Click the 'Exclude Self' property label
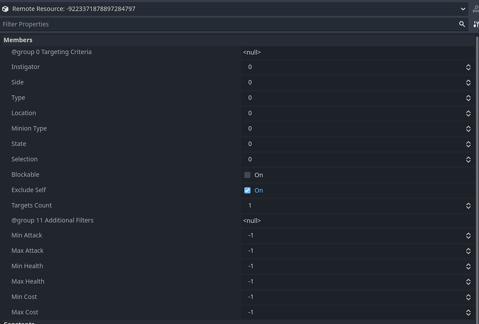The height and width of the screenshot is (324, 479). click(29, 190)
